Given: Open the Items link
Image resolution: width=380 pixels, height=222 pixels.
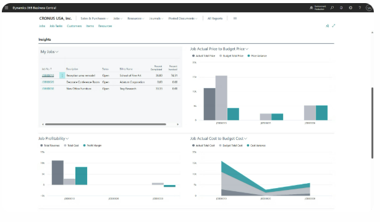Looking at the screenshot, I should point(90,26).
